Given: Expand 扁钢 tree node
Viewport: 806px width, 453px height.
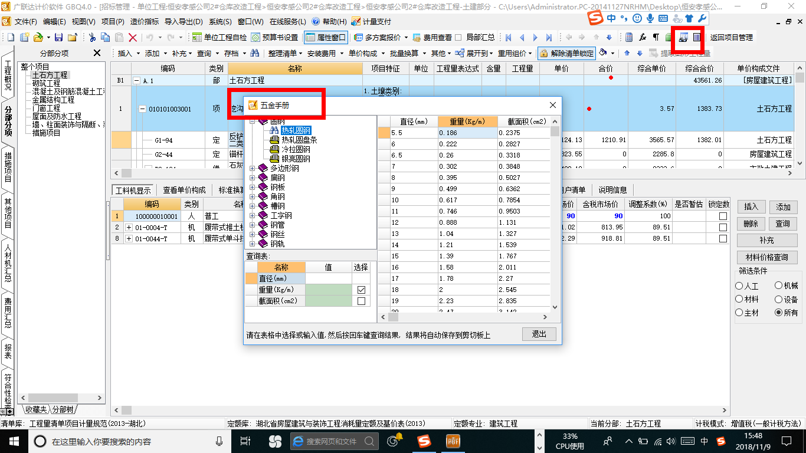Looking at the screenshot, I should pos(253,178).
